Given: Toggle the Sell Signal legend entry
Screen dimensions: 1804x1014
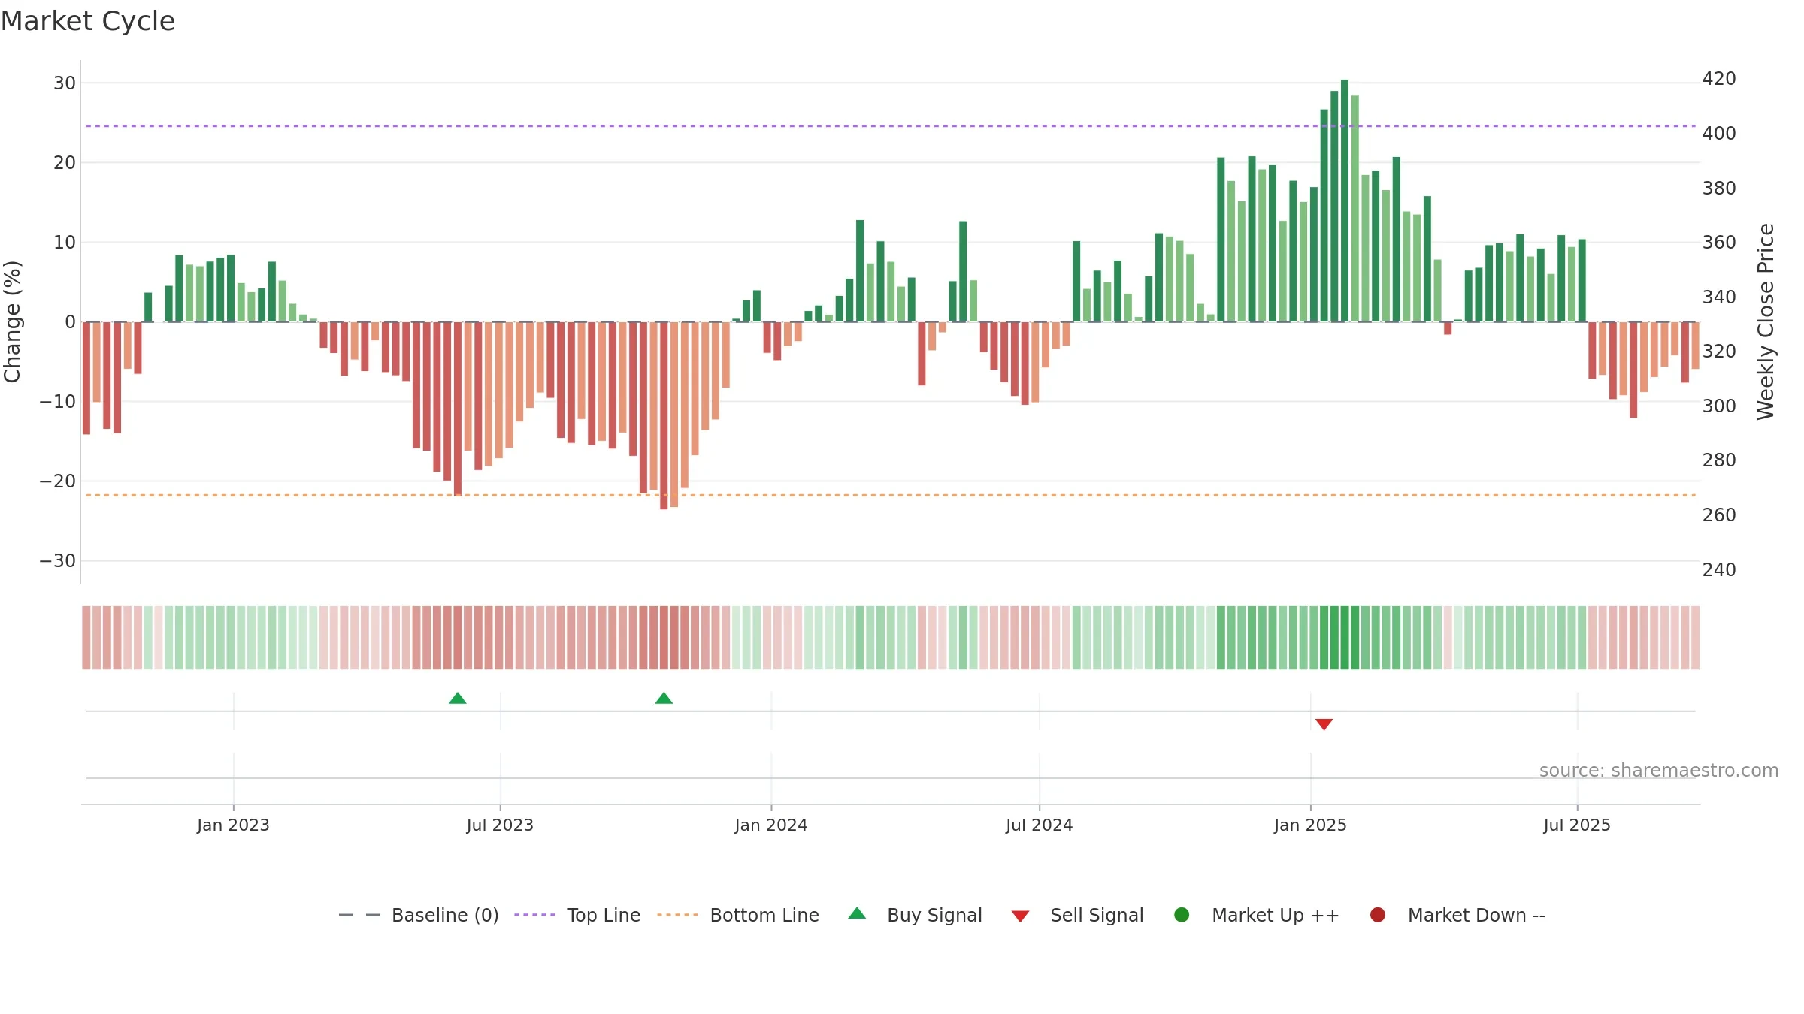Looking at the screenshot, I should 1077,915.
